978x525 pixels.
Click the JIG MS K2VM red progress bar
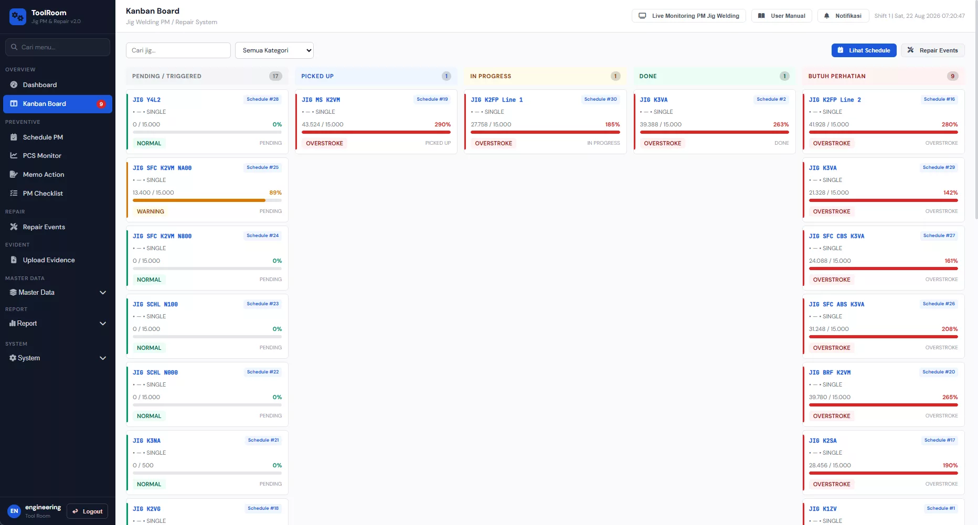tap(376, 132)
